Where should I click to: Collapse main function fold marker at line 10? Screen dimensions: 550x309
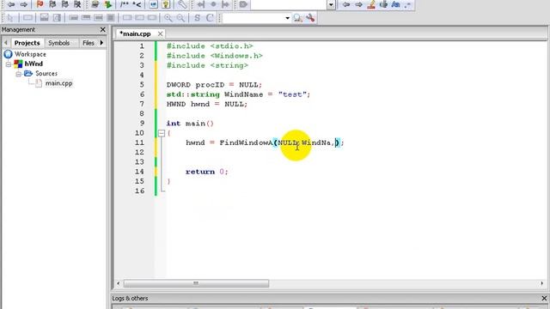click(x=161, y=133)
